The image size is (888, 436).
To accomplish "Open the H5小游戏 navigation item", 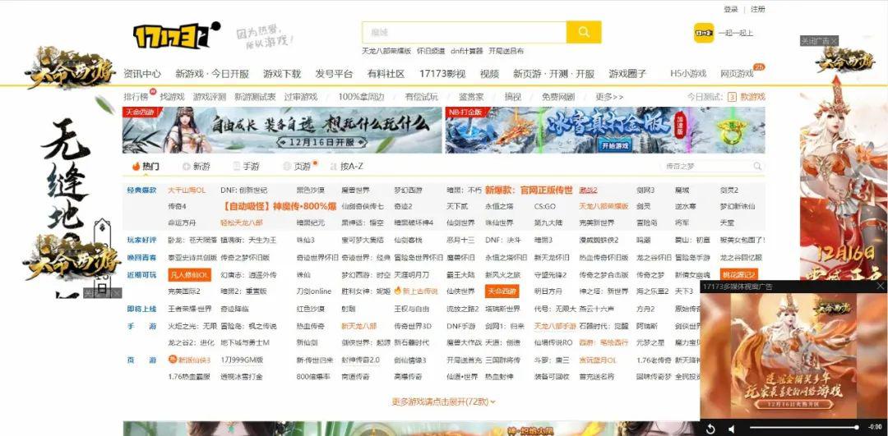I will pyautogui.click(x=688, y=74).
